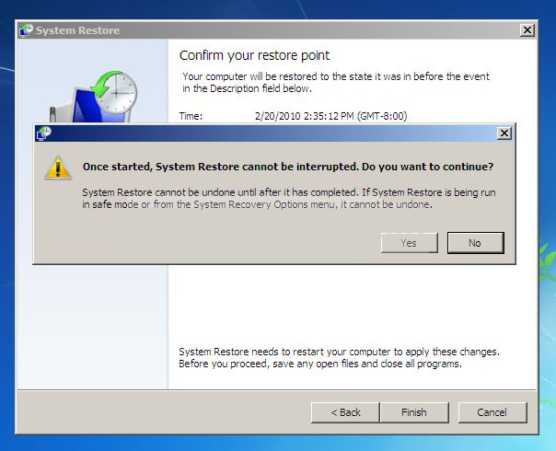The image size is (556, 451).
Task: Cancel the System Restore wizard
Action: pyautogui.click(x=492, y=412)
